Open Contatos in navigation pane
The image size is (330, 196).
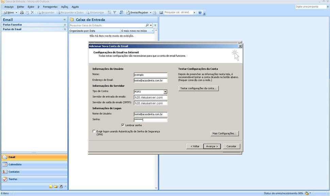coord(14,172)
